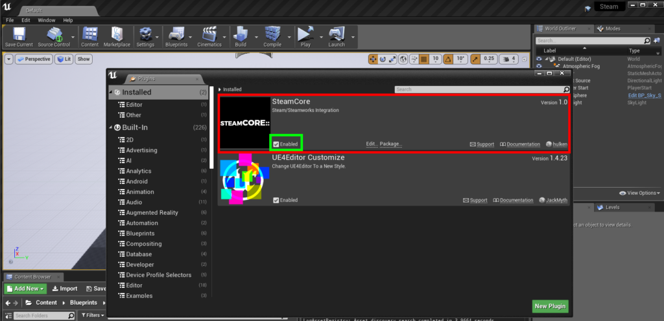Toggle the SteamCore Enabled checkbox
This screenshot has width=664, height=321.
pyautogui.click(x=276, y=144)
